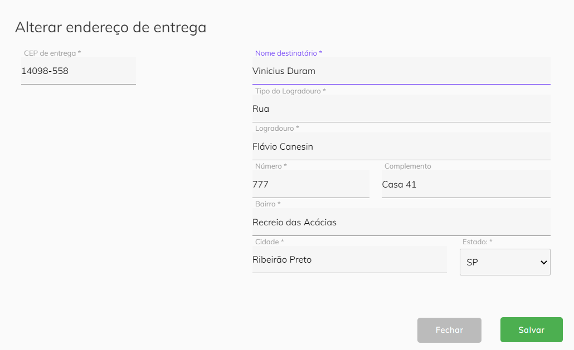The height and width of the screenshot is (350, 574).
Task: Click the chevron arrow of the Estado select
Action: tap(543, 262)
